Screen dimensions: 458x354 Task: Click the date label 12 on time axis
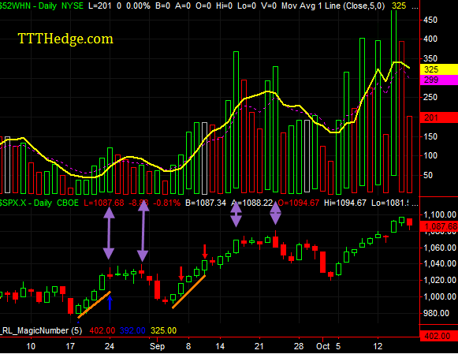[378, 346]
